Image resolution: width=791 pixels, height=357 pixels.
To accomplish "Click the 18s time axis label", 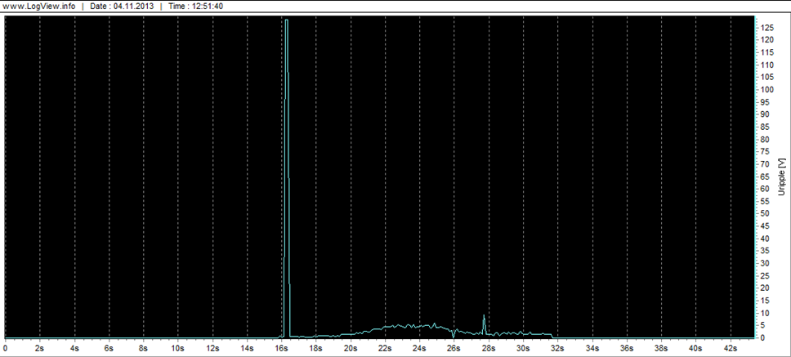I will 315,348.
